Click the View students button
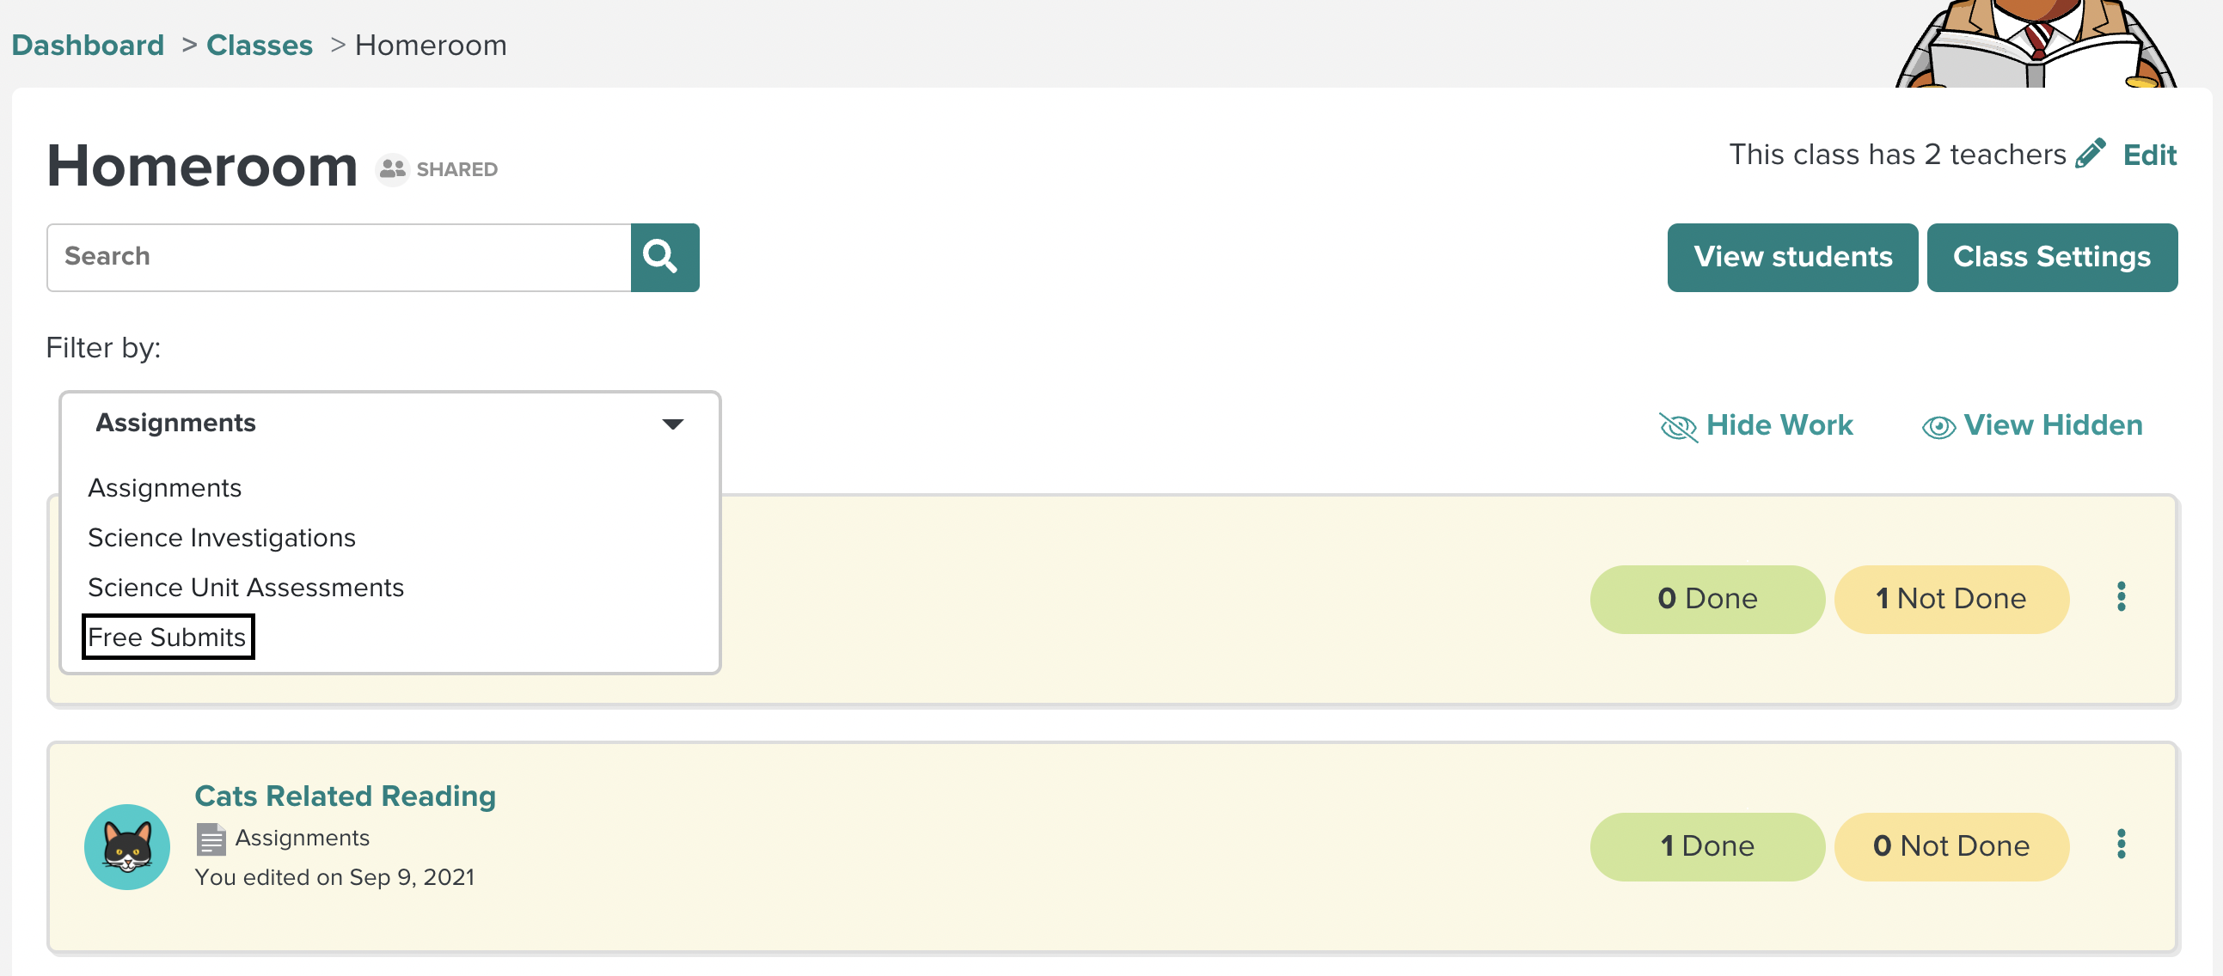 [x=1792, y=256]
